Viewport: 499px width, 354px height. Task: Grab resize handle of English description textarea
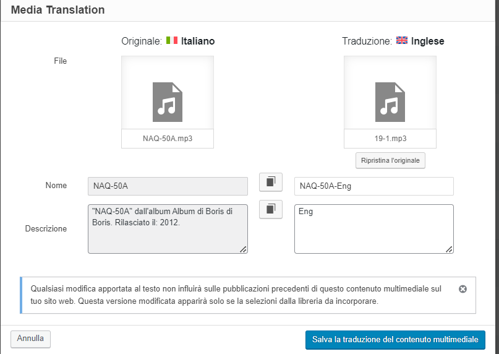coord(449,249)
